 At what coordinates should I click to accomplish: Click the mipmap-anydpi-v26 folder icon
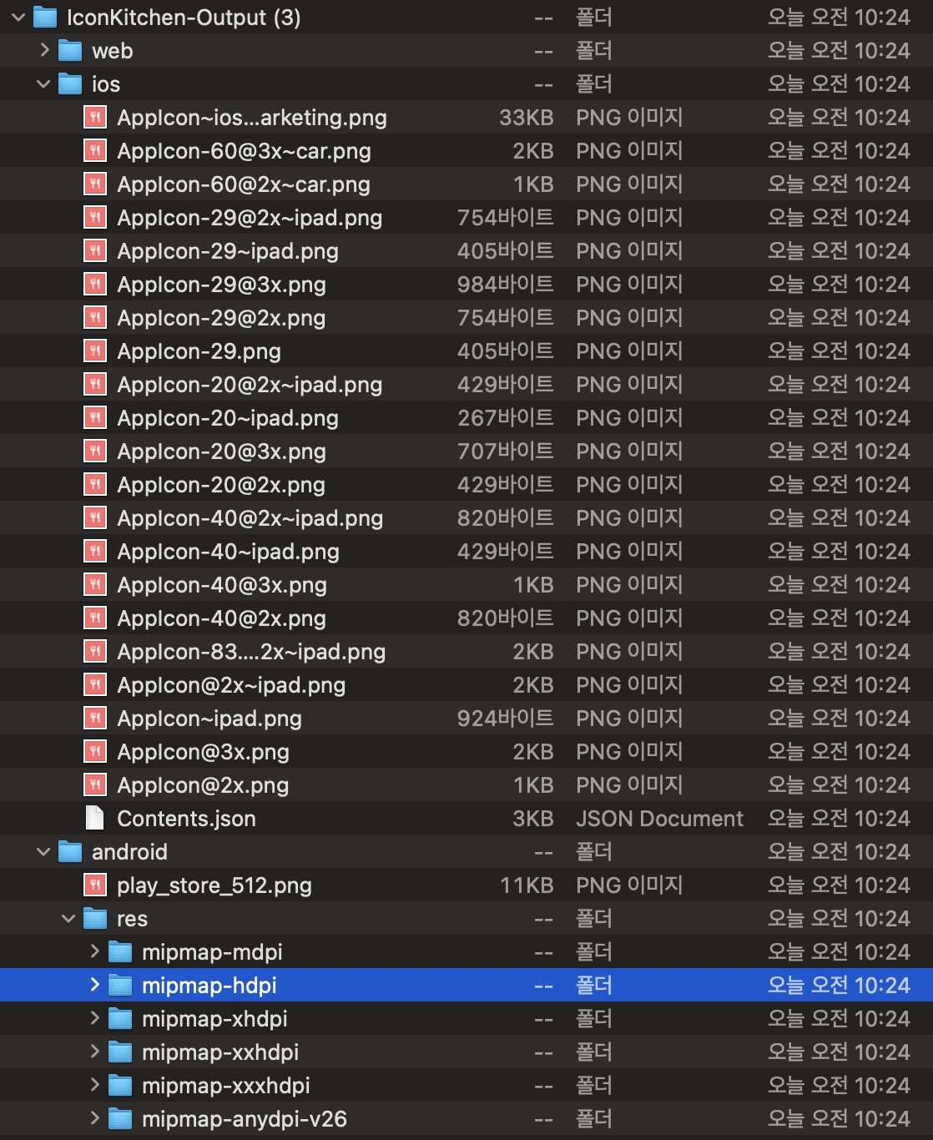(120, 1119)
